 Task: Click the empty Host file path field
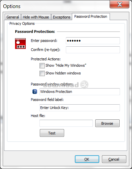point(66,123)
